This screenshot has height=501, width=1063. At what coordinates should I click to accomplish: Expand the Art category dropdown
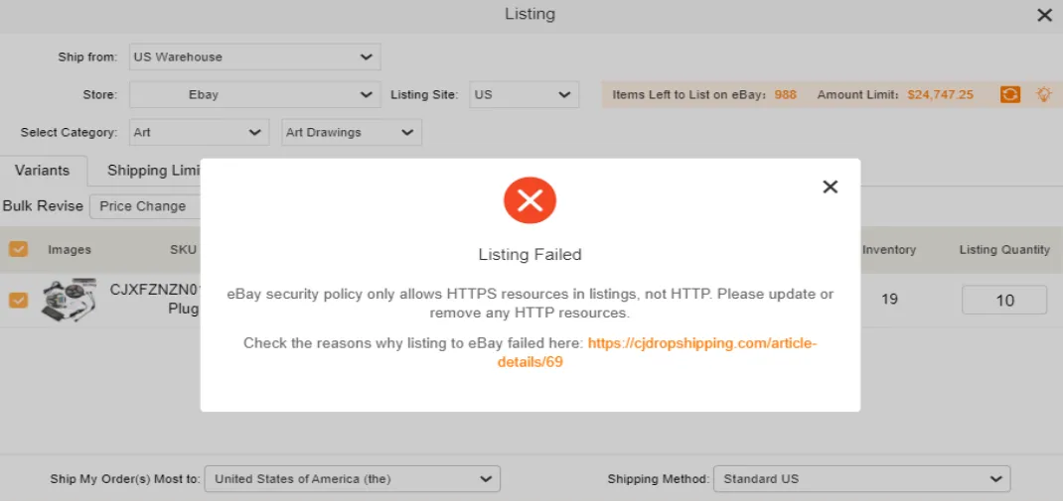click(x=199, y=132)
